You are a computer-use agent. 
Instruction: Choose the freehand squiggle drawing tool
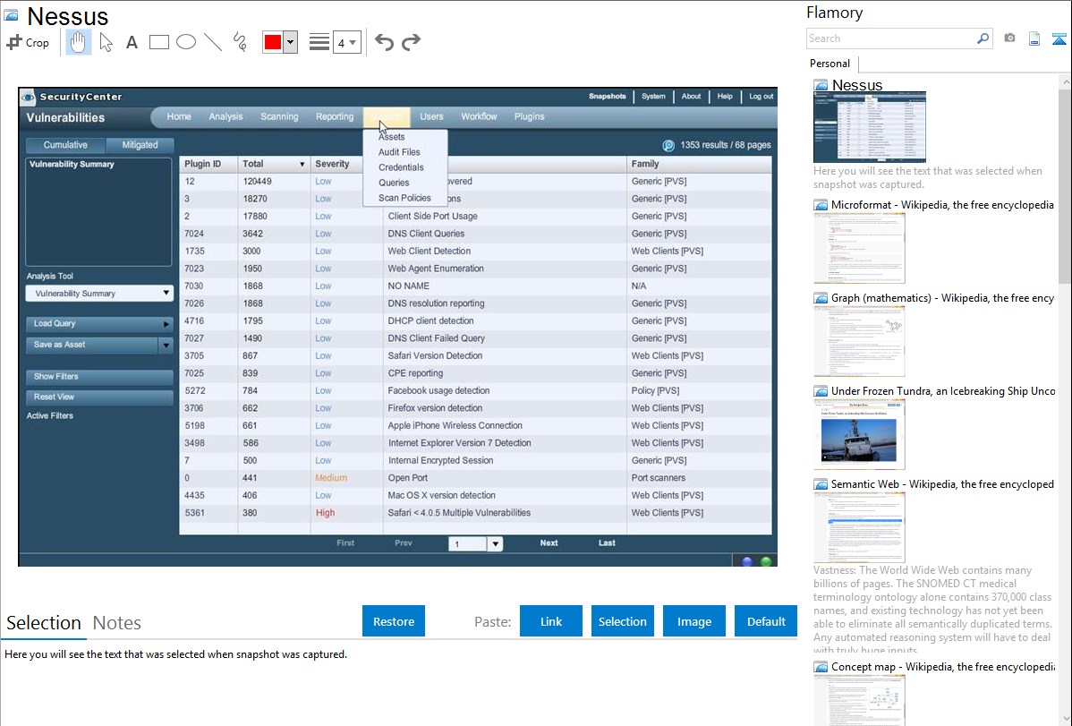point(240,42)
